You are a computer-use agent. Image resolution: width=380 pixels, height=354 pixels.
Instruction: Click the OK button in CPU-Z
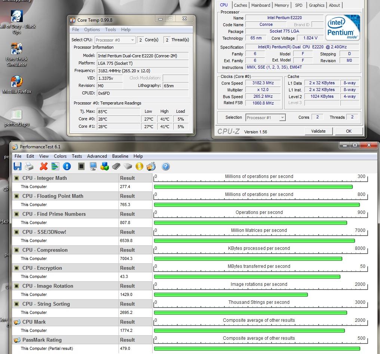click(349, 131)
